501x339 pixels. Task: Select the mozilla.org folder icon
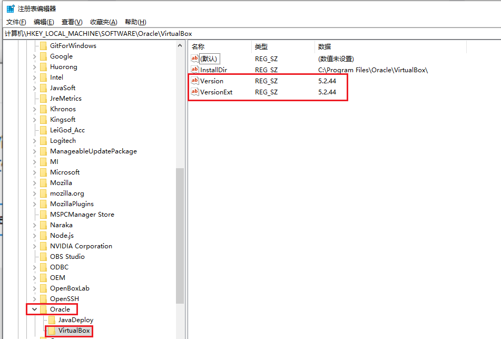[x=43, y=194]
